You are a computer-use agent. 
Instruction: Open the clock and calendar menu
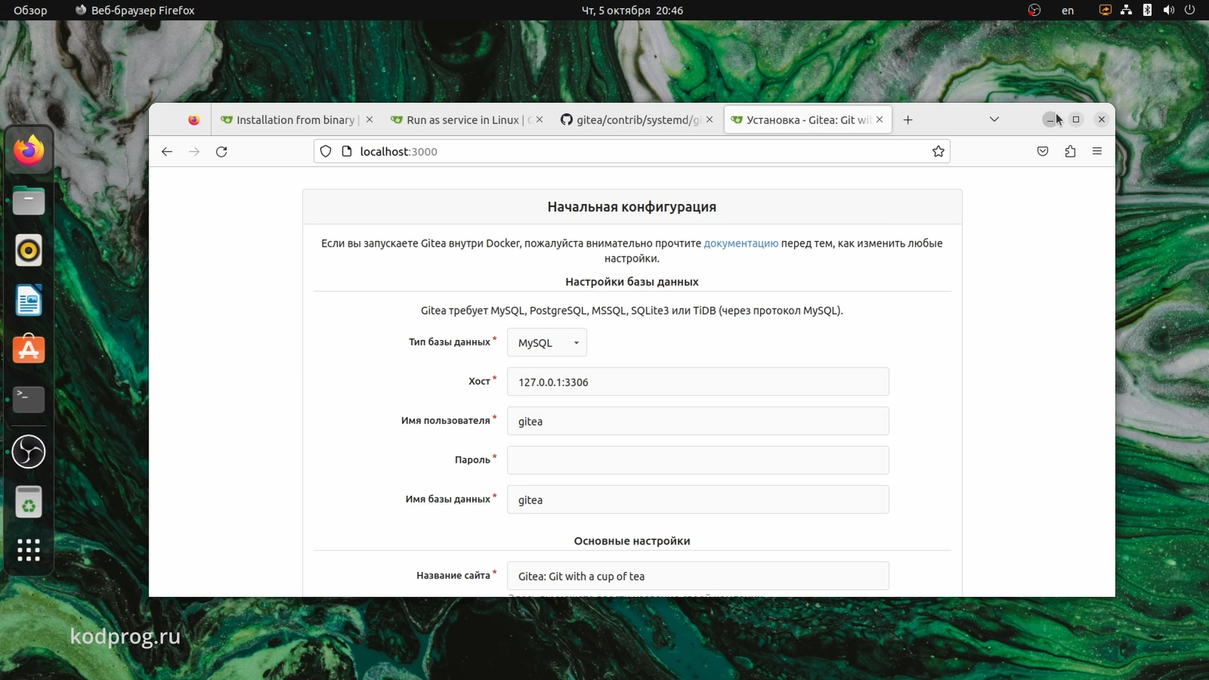632,10
